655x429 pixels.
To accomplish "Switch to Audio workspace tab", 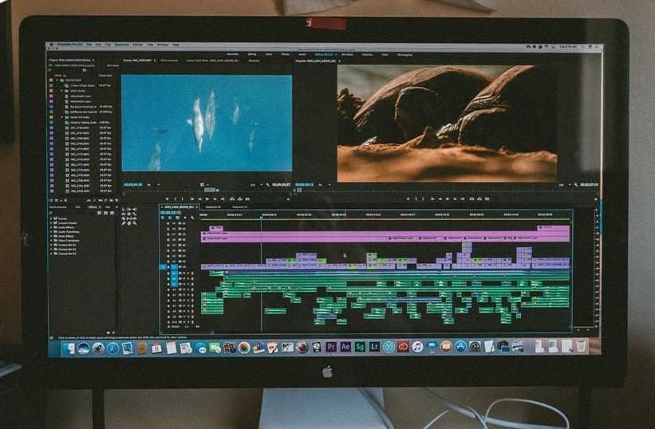I will point(302,54).
